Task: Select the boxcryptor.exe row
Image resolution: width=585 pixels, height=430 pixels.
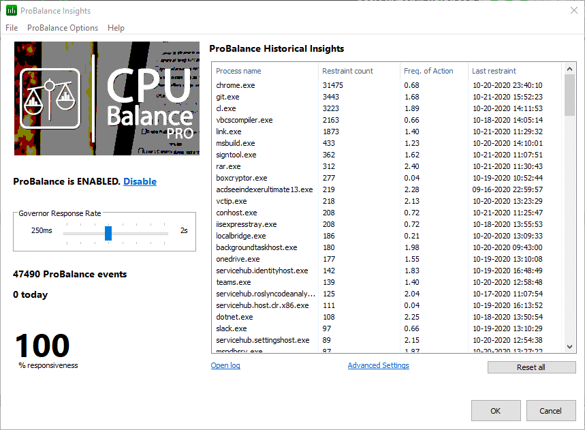Action: click(388, 178)
